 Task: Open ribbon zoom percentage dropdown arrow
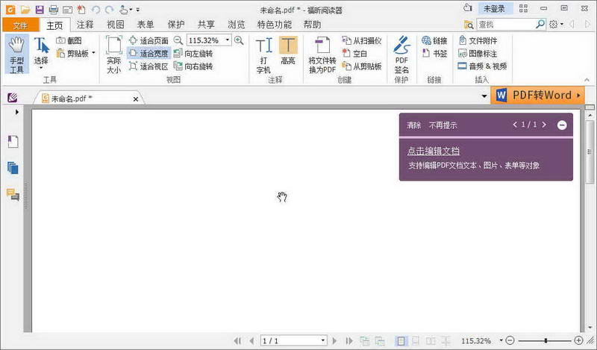pos(228,40)
